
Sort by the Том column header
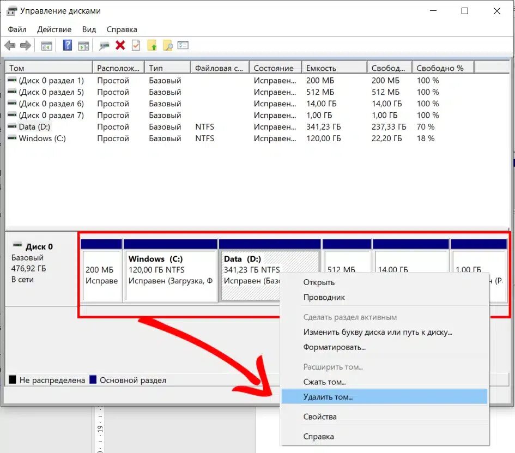pyautogui.click(x=49, y=68)
